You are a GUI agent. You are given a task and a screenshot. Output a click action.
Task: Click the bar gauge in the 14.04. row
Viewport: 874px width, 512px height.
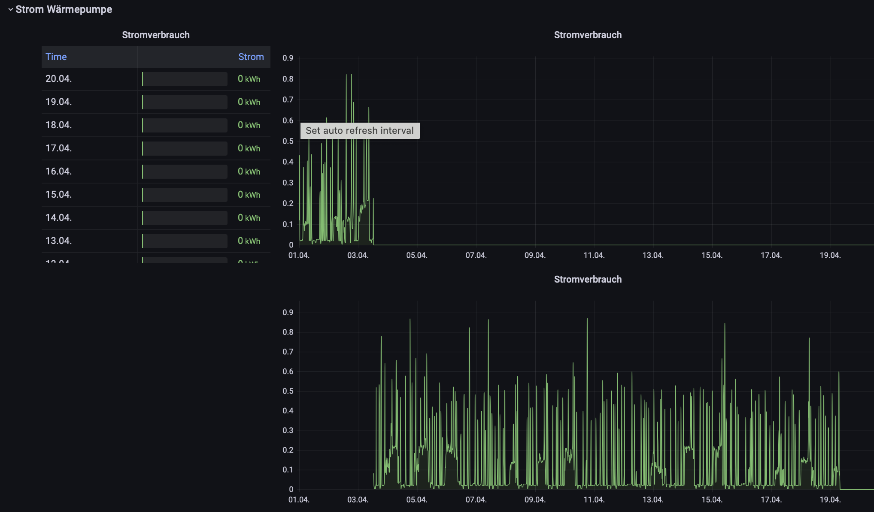(x=185, y=218)
